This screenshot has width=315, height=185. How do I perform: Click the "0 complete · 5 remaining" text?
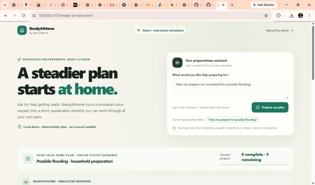coord(255,157)
